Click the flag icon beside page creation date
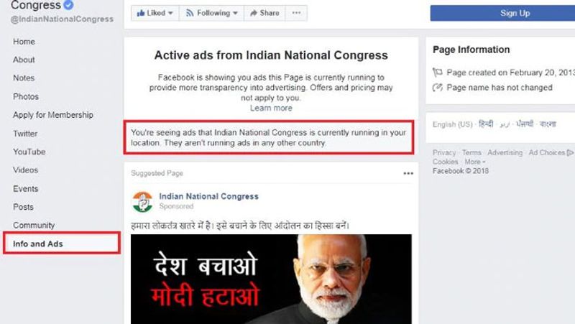 [437, 73]
